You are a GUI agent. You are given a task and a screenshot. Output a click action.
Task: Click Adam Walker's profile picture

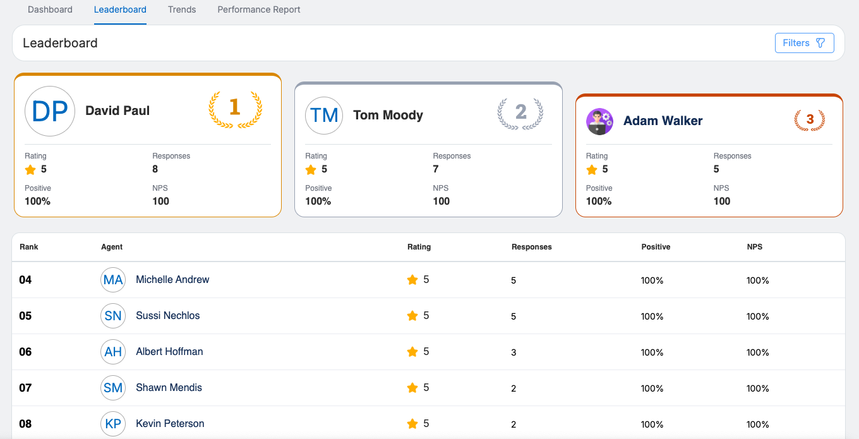click(599, 121)
